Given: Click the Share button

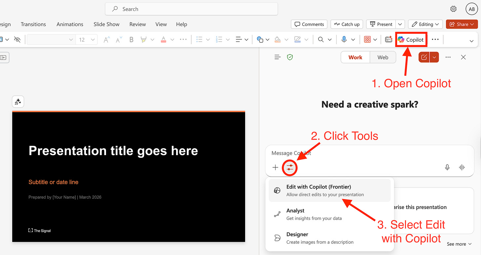Looking at the screenshot, I should click(x=462, y=24).
